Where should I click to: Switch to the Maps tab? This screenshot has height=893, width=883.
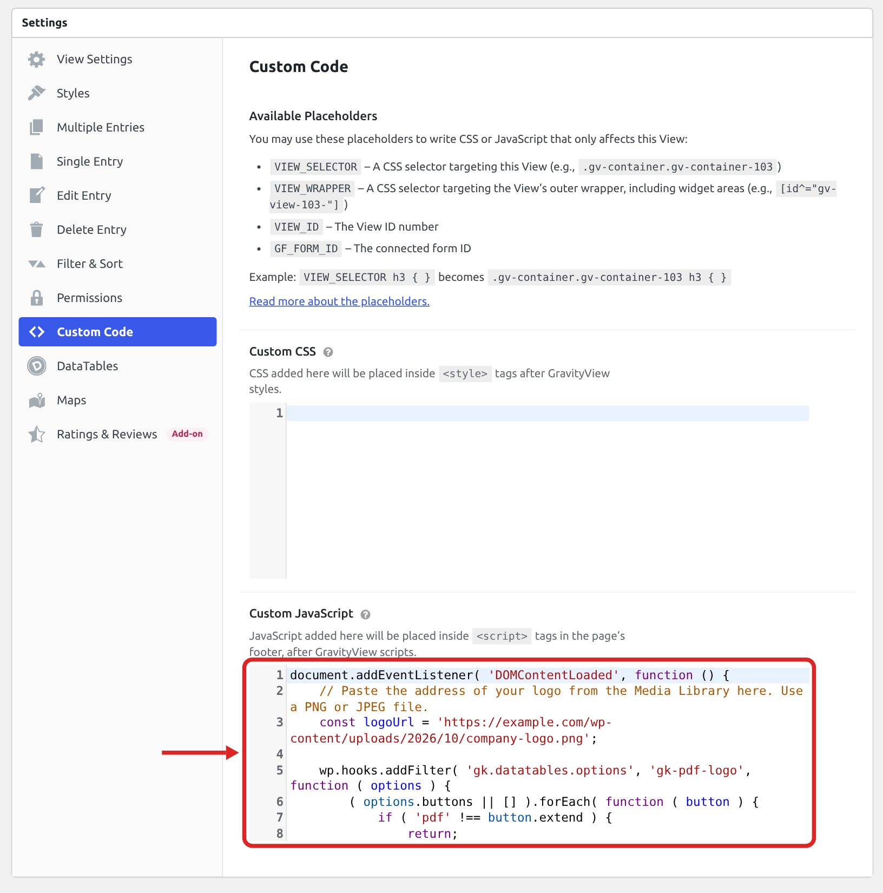click(x=117, y=400)
